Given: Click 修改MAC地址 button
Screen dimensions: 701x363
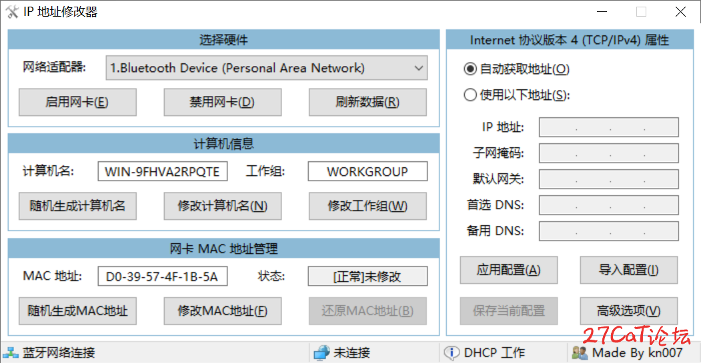Looking at the screenshot, I should [222, 311].
